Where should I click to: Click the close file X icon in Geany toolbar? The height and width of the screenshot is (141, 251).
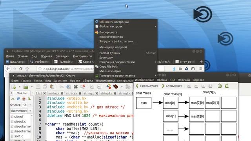[x=76, y=87]
